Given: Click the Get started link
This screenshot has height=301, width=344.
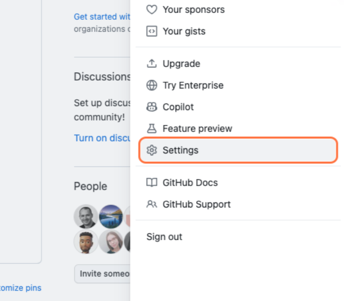Looking at the screenshot, I should point(102,17).
